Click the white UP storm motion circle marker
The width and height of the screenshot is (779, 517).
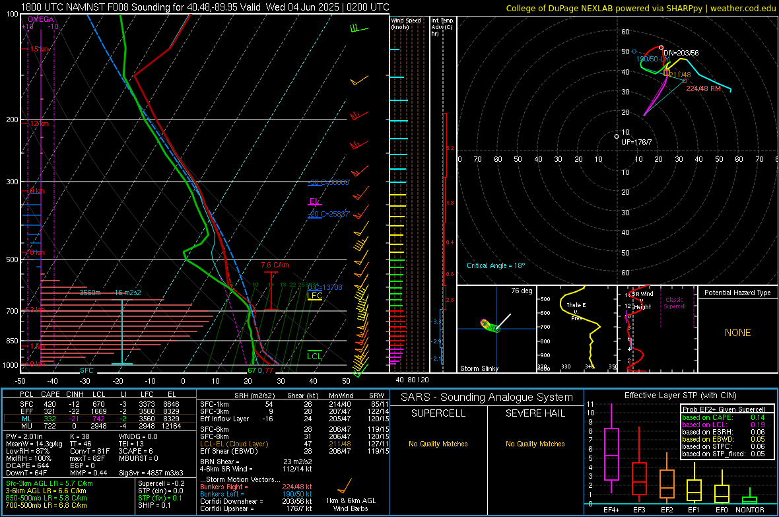pos(617,136)
